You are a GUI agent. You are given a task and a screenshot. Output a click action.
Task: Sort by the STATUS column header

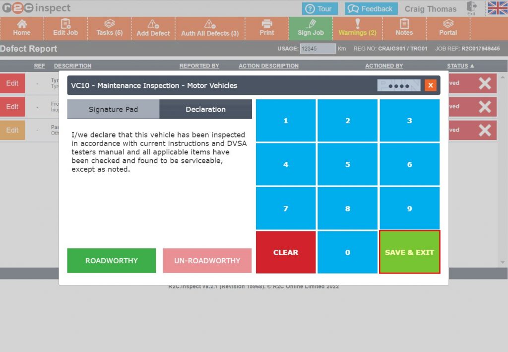[x=460, y=66]
